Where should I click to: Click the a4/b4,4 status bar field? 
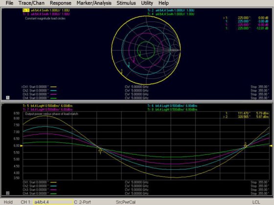[53, 202]
